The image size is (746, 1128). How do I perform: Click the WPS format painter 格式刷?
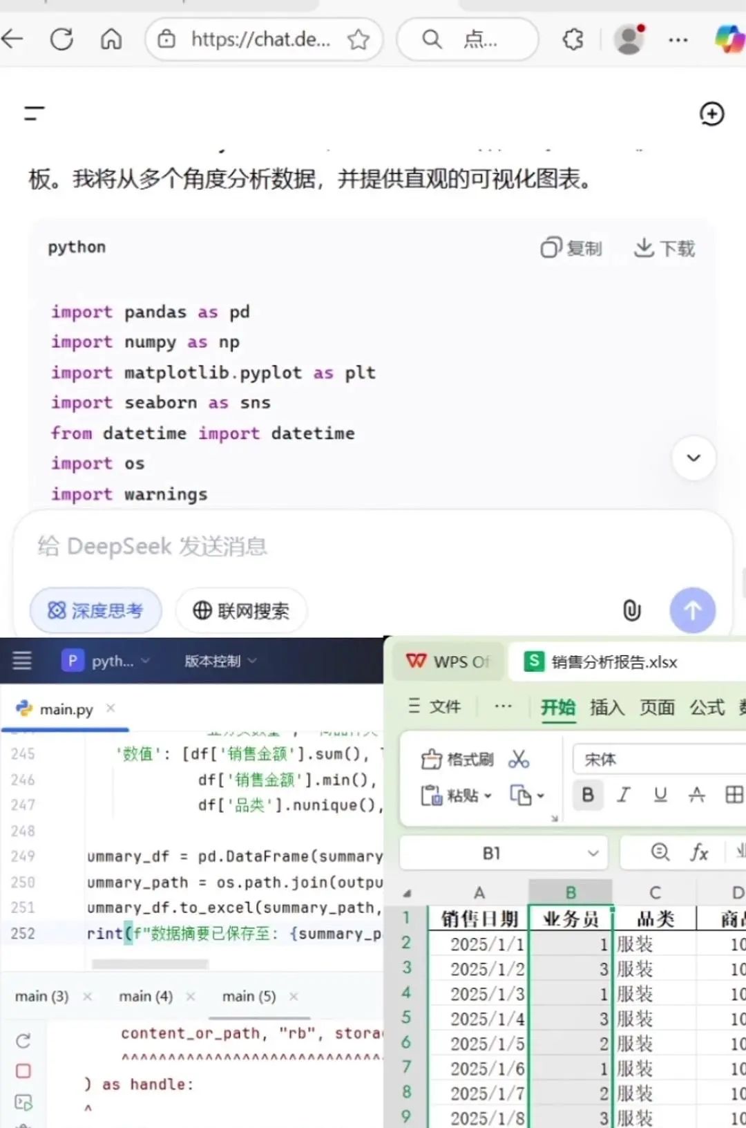(457, 760)
